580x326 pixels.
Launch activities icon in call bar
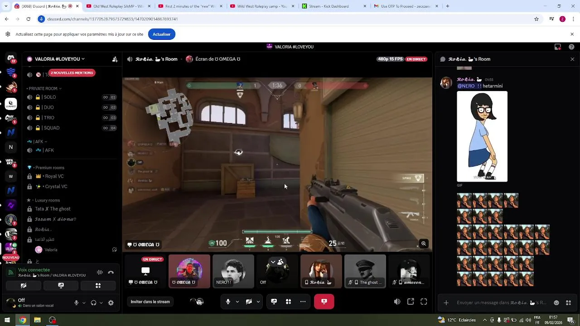coord(288,302)
